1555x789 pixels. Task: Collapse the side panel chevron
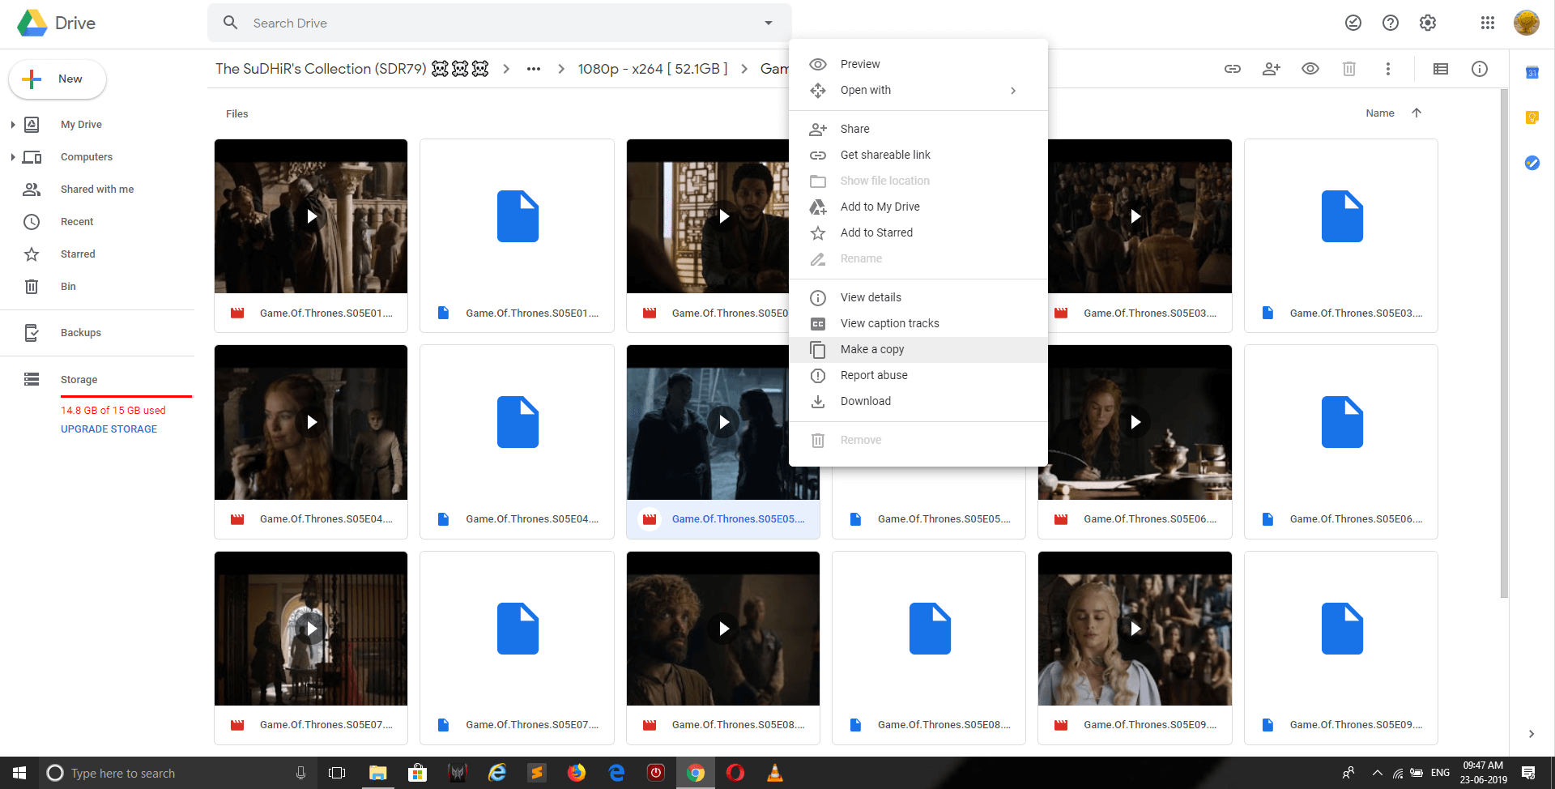click(1531, 734)
